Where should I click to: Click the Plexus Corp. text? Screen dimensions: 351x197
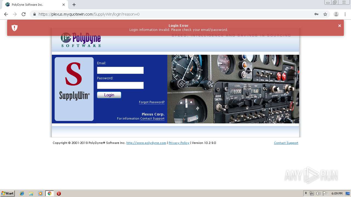(x=153, y=114)
